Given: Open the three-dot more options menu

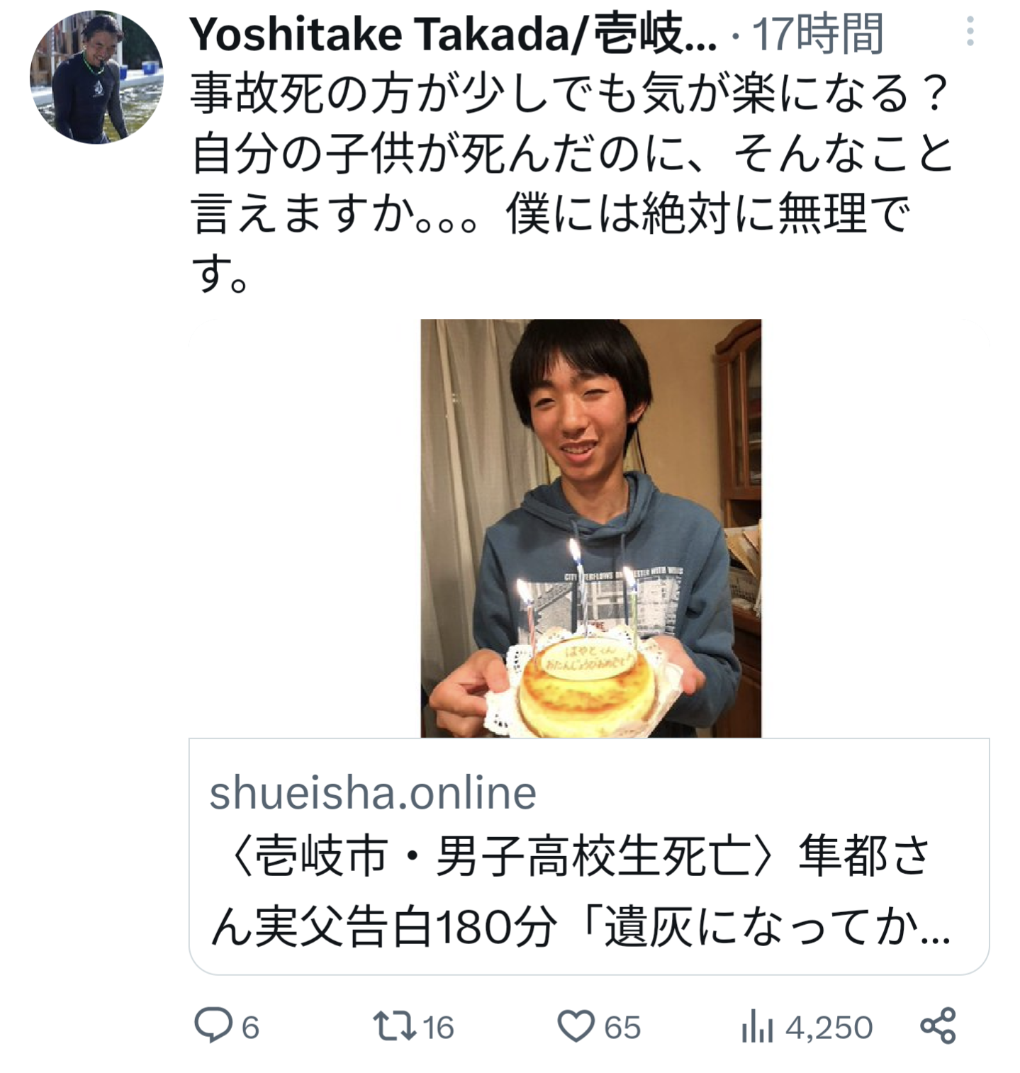Looking at the screenshot, I should pyautogui.click(x=970, y=31).
